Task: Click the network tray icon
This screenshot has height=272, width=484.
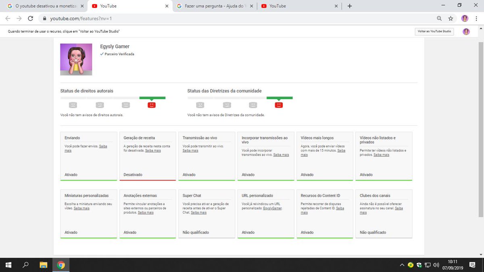Action: click(x=428, y=265)
